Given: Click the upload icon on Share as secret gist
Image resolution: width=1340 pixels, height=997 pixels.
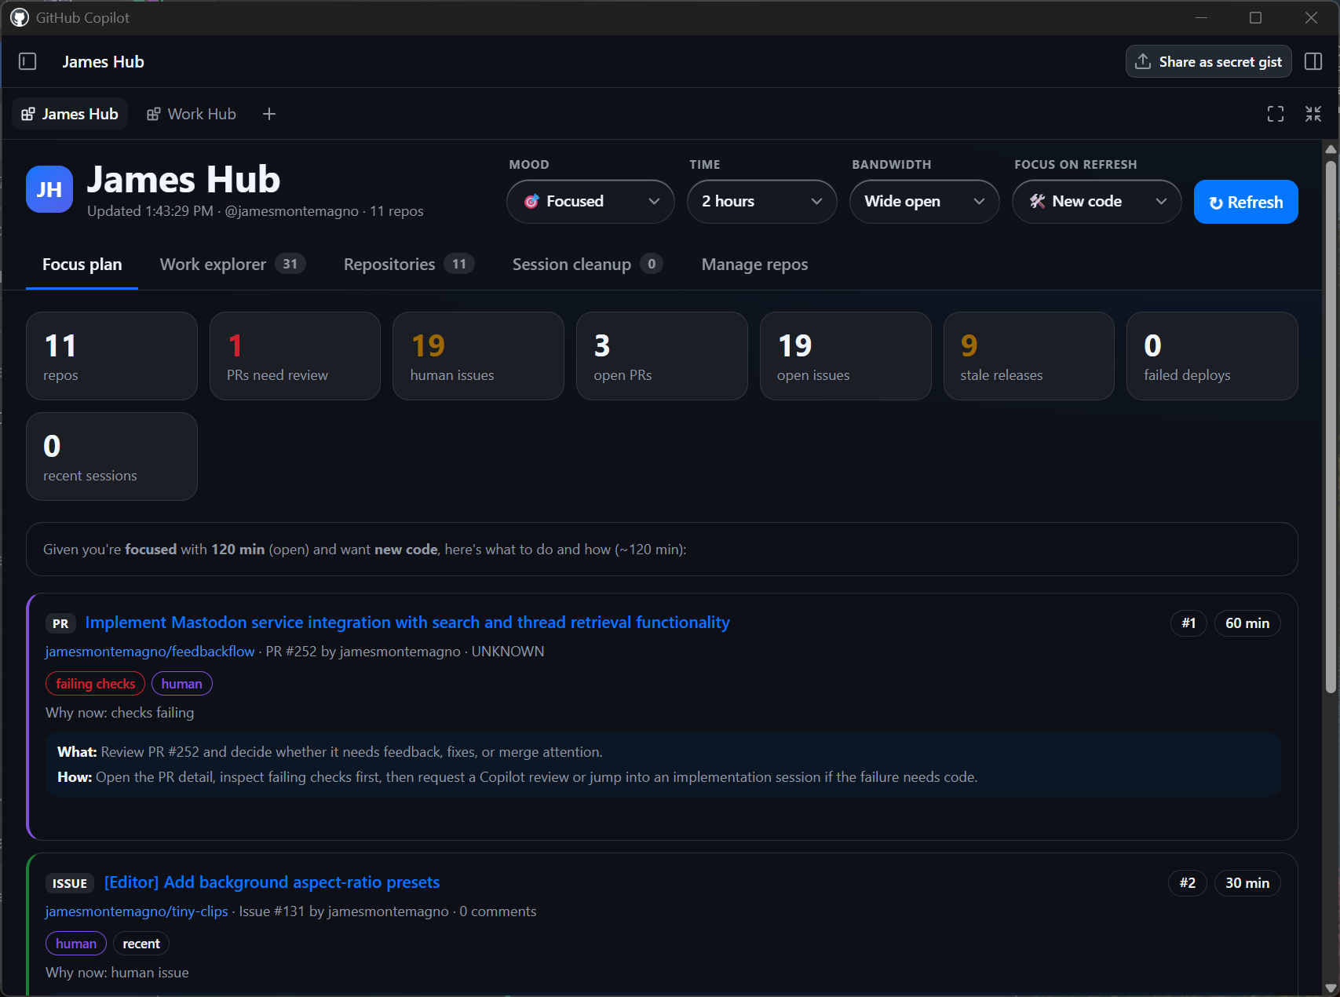Looking at the screenshot, I should pyautogui.click(x=1143, y=61).
